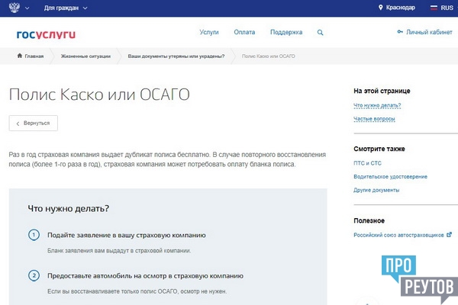Jump to Что нужно делать? anchor link

[377, 105]
